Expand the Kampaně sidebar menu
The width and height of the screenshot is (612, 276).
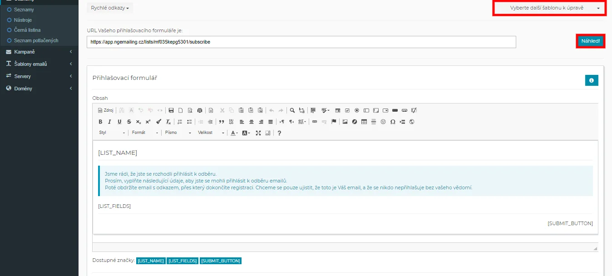(39, 52)
